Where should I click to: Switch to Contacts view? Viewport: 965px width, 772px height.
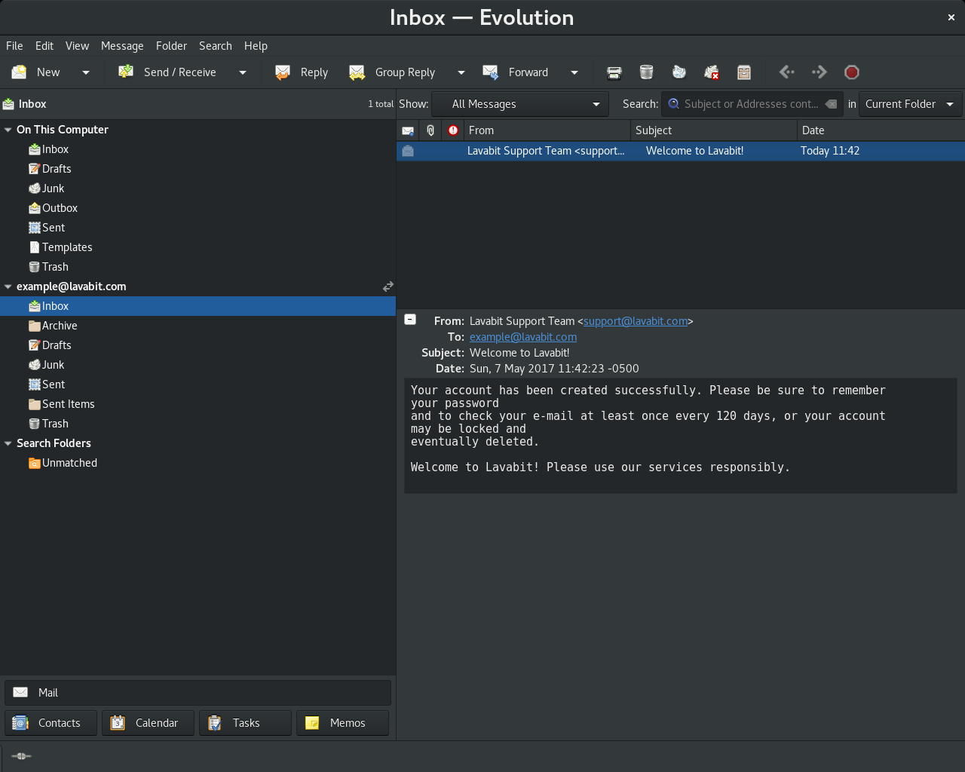coord(51,723)
